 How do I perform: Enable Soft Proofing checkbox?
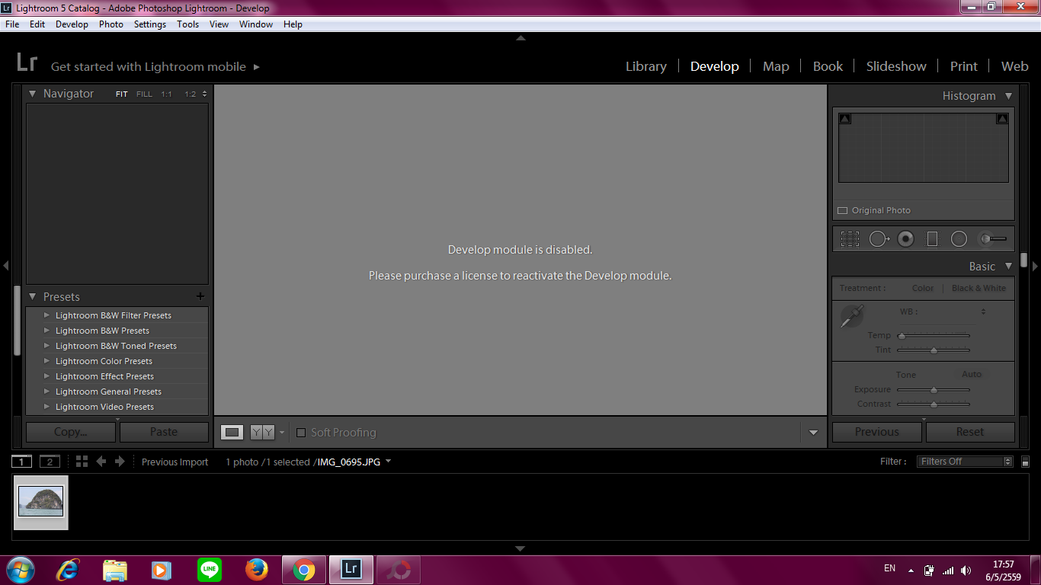point(301,433)
